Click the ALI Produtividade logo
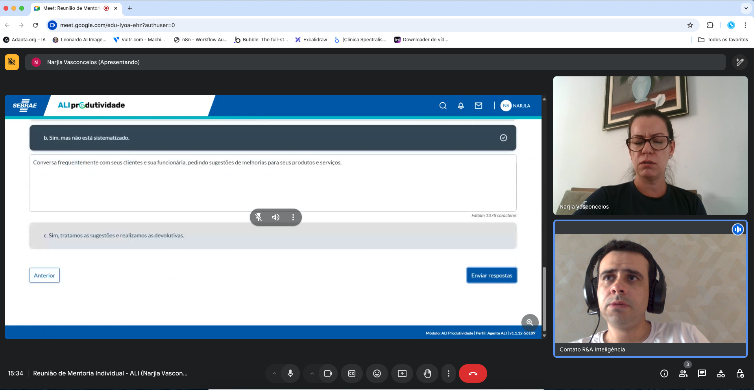 coord(91,105)
